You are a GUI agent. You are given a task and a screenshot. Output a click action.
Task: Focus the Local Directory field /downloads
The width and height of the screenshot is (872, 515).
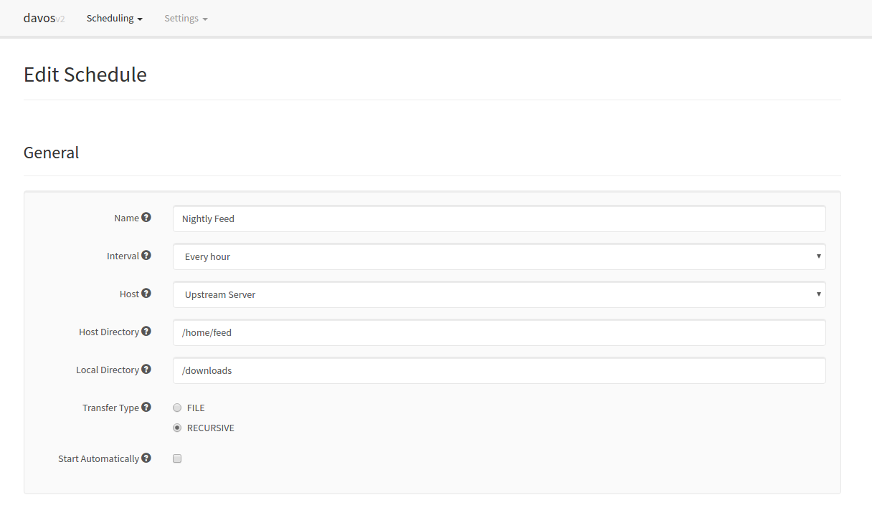[x=499, y=370]
